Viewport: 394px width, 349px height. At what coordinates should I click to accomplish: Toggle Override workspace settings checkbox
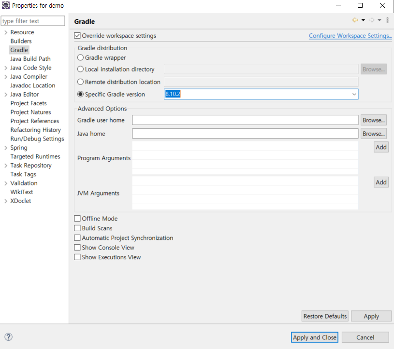(x=77, y=36)
